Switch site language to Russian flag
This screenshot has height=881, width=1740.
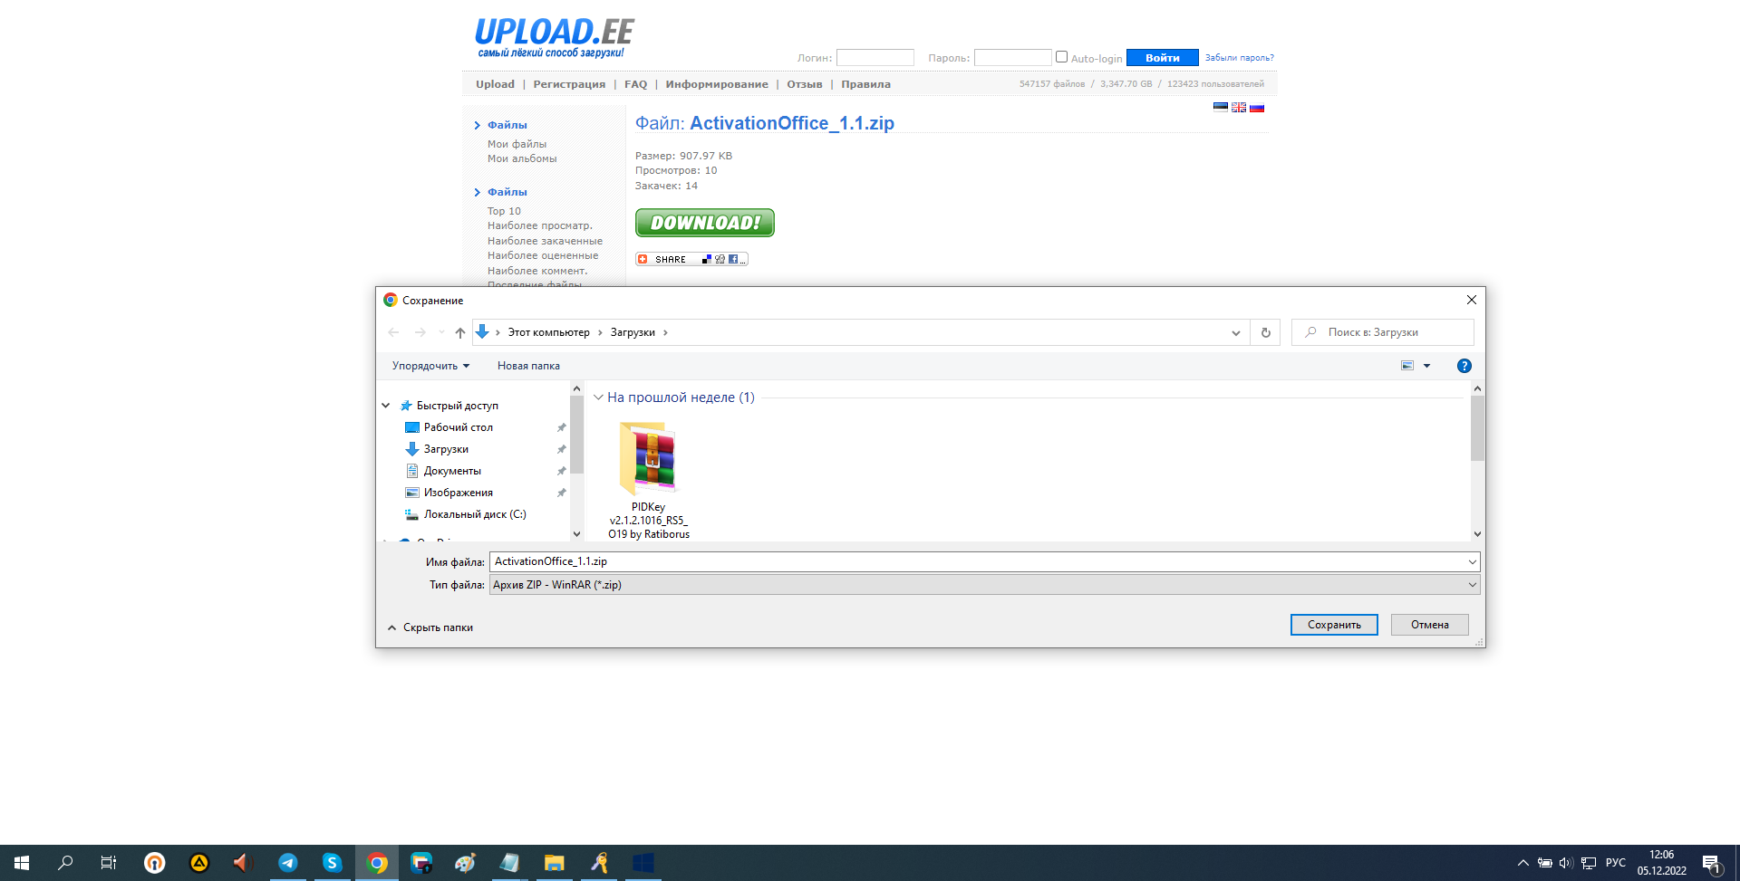(x=1257, y=107)
